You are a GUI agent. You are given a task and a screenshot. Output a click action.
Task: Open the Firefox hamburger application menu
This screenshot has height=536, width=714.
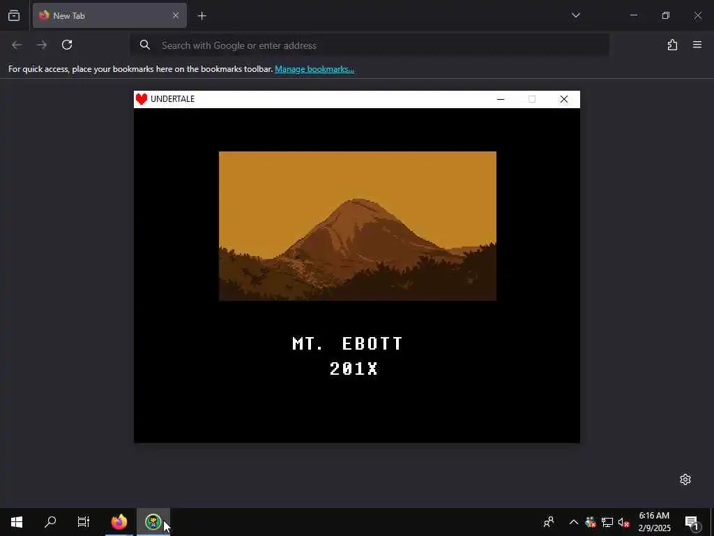pyautogui.click(x=697, y=45)
